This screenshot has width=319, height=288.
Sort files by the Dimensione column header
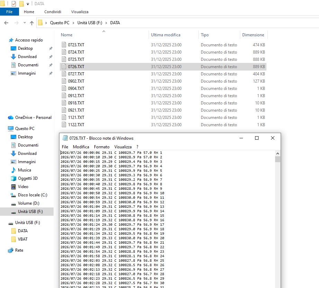click(x=253, y=35)
